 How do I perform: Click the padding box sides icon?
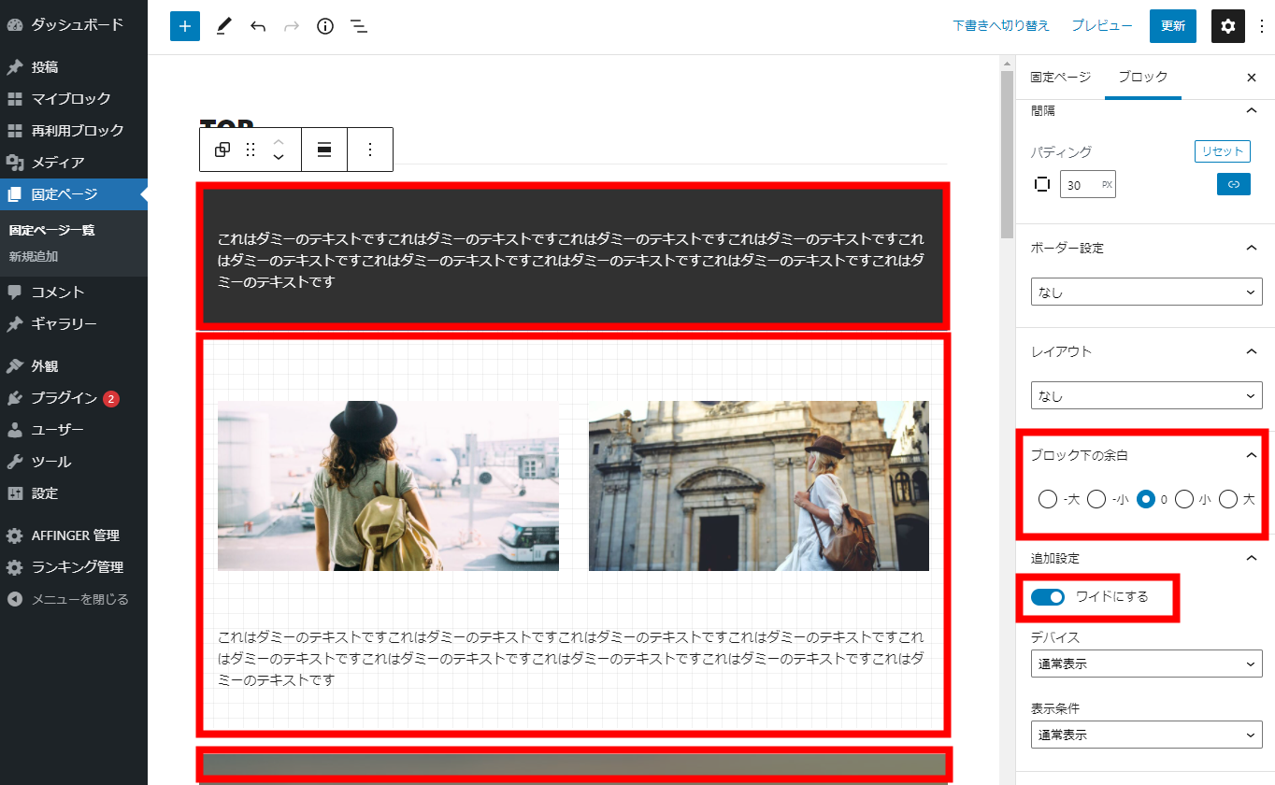click(x=1042, y=184)
